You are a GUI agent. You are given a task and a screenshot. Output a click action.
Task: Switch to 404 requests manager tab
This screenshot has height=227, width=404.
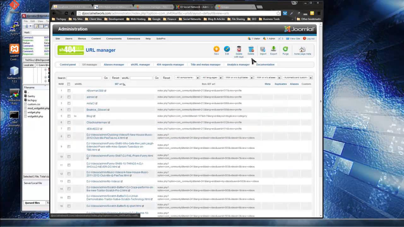[x=170, y=65]
